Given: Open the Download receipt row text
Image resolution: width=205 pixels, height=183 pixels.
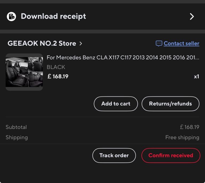Looking at the screenshot, I should (x=53, y=16).
